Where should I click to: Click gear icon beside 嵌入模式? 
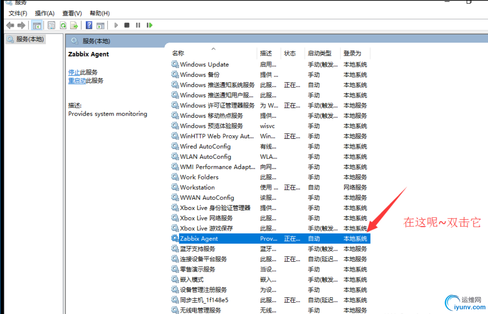pyautogui.click(x=175, y=279)
